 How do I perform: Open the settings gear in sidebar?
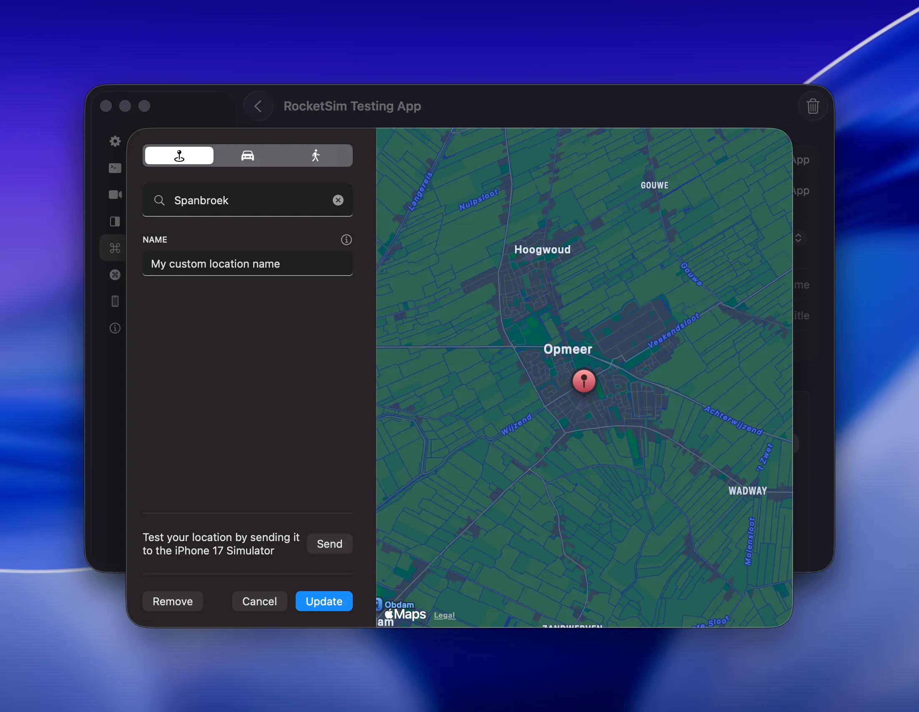coord(115,141)
